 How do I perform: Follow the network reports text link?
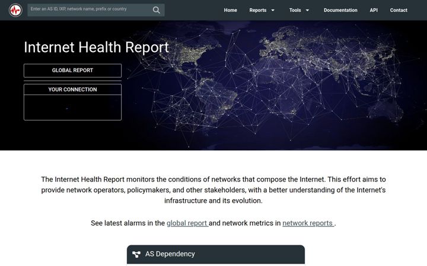(x=308, y=223)
